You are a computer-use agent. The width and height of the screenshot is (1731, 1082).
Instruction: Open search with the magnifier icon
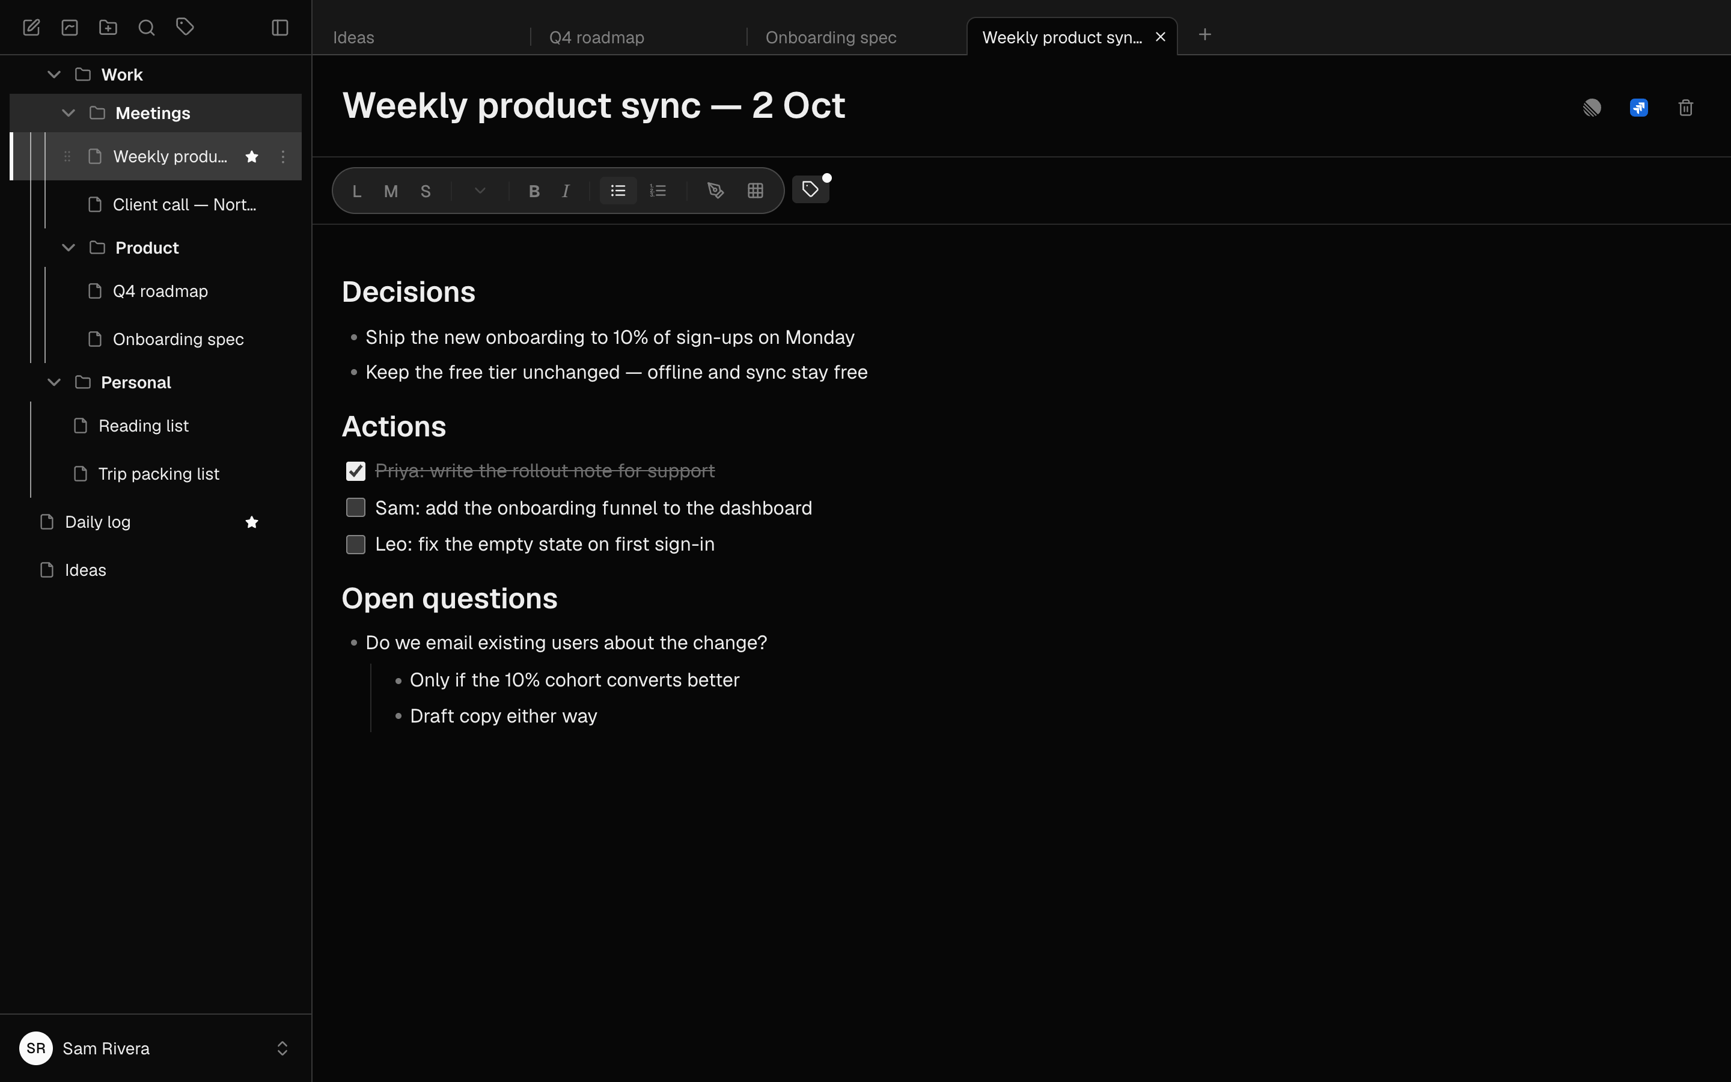point(147,28)
